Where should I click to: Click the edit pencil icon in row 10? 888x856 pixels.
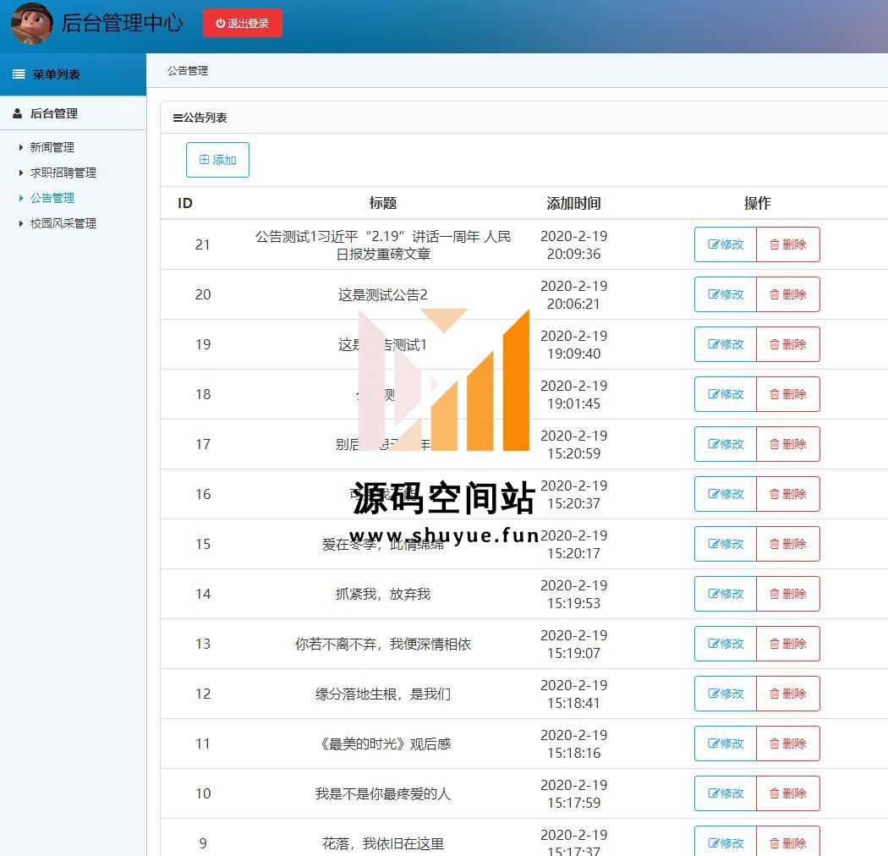point(713,793)
